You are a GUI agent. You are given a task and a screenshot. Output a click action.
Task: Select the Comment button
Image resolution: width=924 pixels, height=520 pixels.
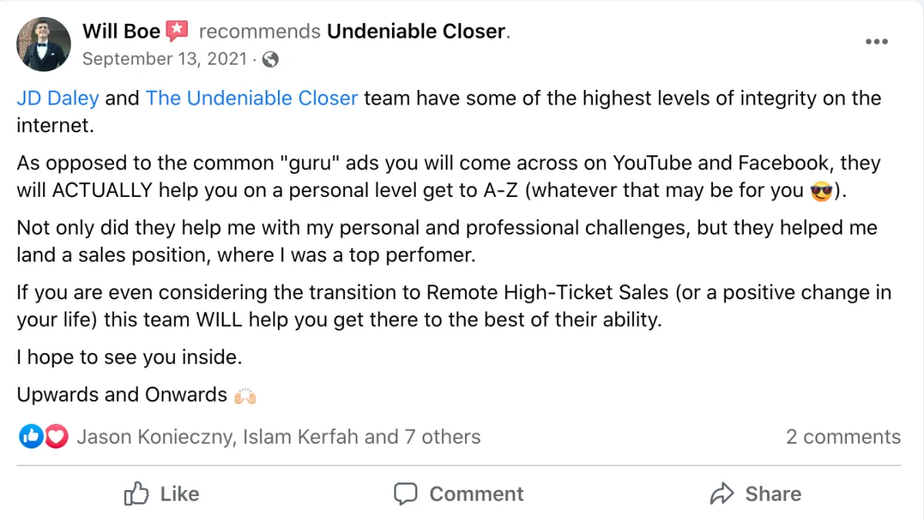tap(458, 494)
